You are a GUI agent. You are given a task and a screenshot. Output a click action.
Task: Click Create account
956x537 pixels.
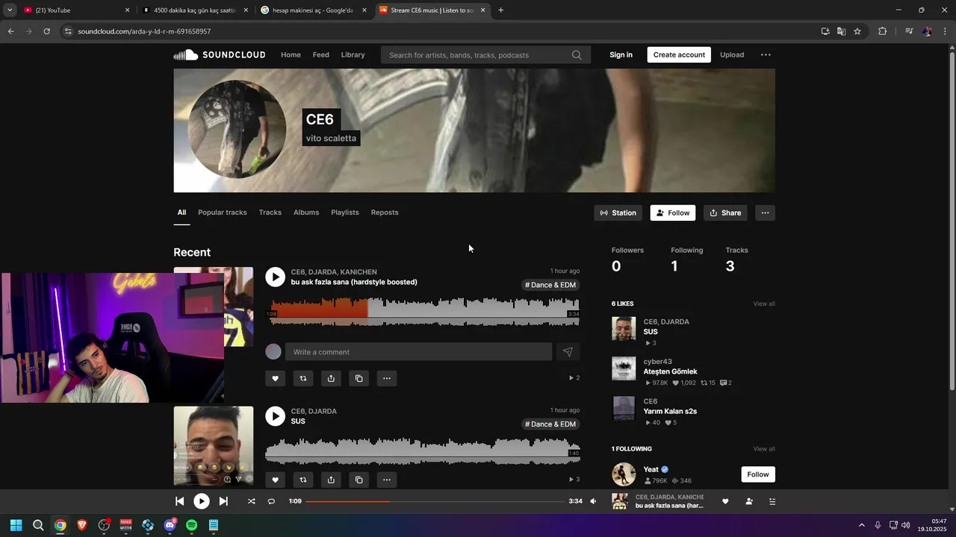coord(679,54)
